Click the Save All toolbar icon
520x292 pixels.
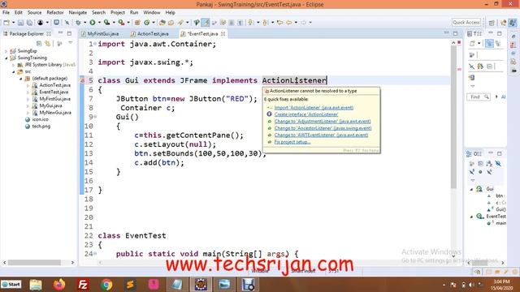point(30,23)
